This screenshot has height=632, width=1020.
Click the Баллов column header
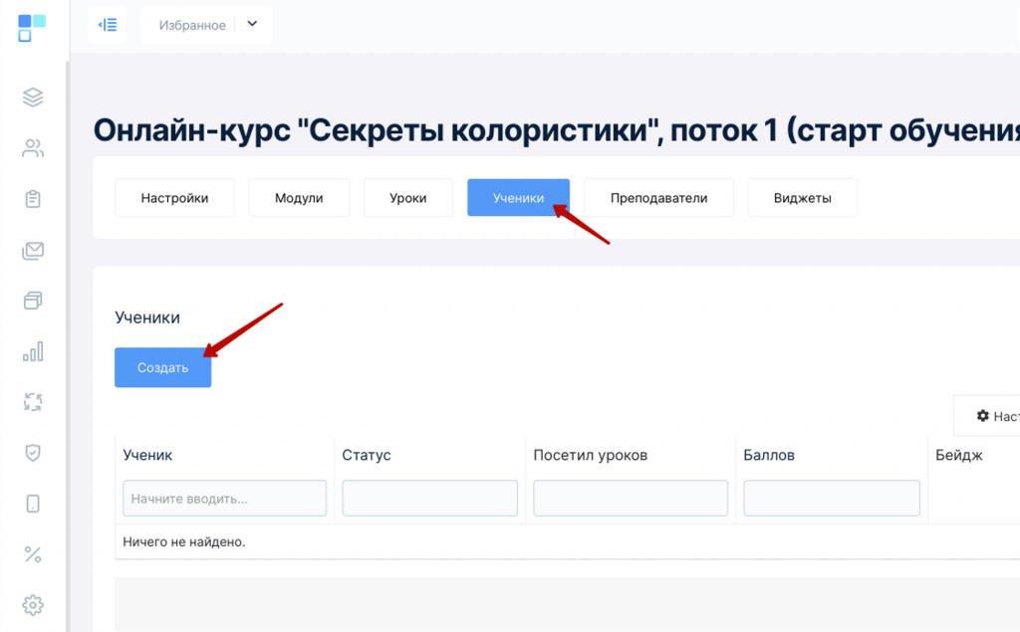click(769, 455)
